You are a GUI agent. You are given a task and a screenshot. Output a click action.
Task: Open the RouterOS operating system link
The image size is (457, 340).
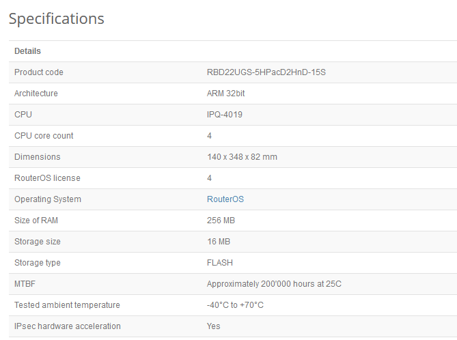[x=225, y=199]
